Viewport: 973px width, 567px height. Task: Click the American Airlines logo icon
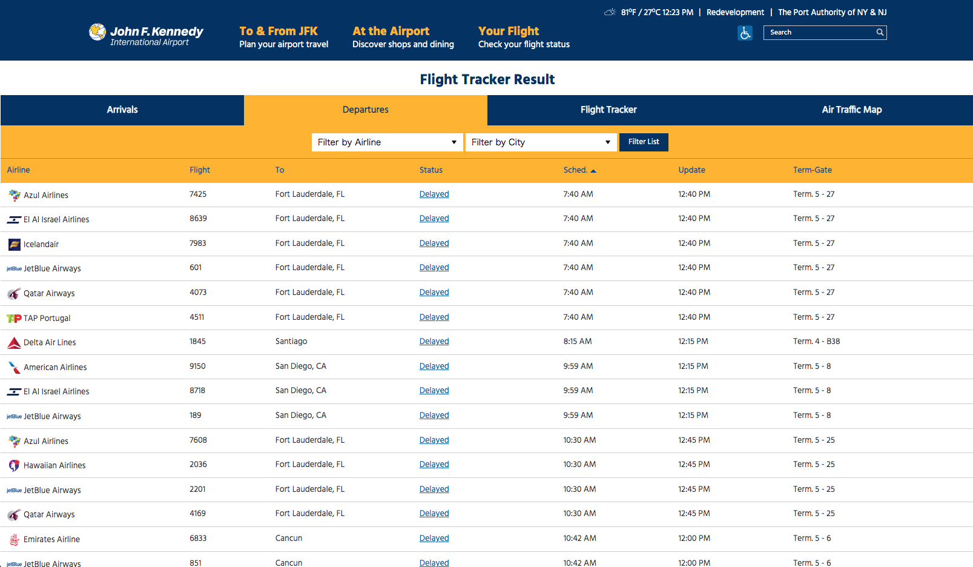pos(15,368)
